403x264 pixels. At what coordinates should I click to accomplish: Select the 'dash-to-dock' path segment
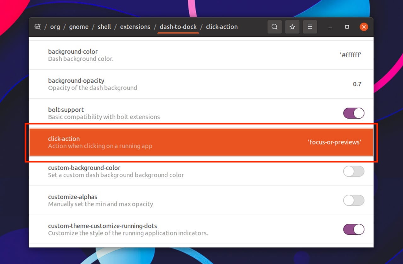[178, 27]
